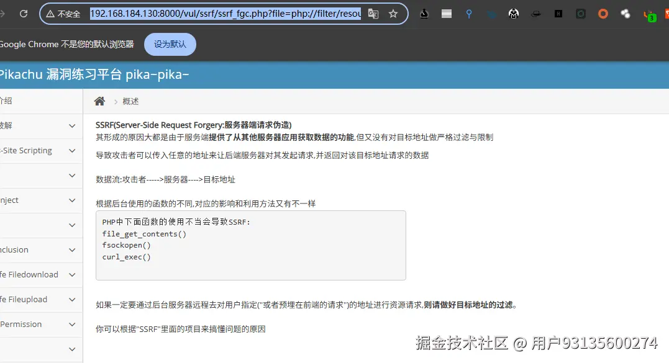The height and width of the screenshot is (363, 669).
Task: Click the 不安全 security warning indicator
Action: coord(63,14)
